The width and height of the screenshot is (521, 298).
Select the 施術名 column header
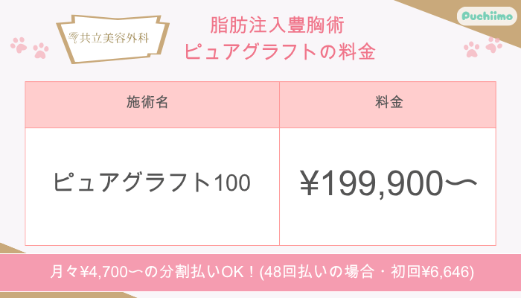pos(153,104)
